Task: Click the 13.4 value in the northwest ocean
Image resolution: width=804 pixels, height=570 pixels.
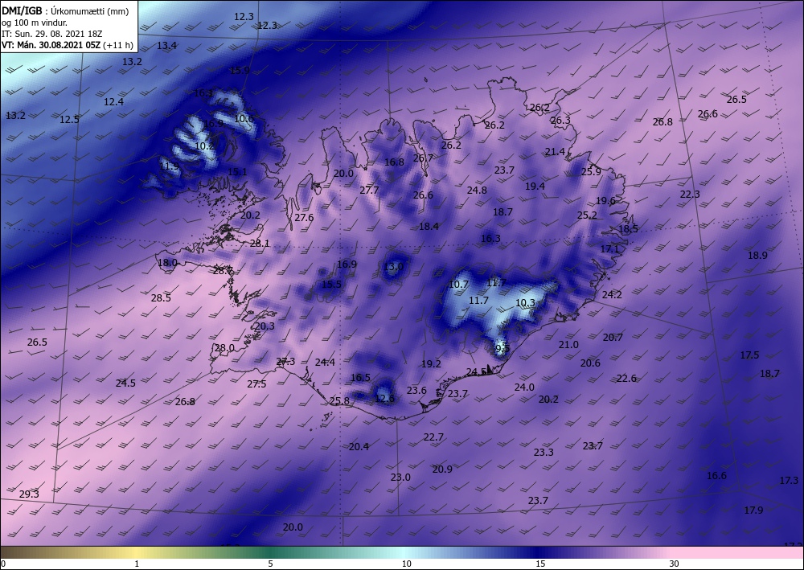Action: coord(166,46)
